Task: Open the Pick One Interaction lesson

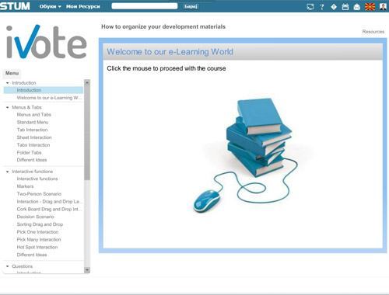Action: click(x=37, y=232)
